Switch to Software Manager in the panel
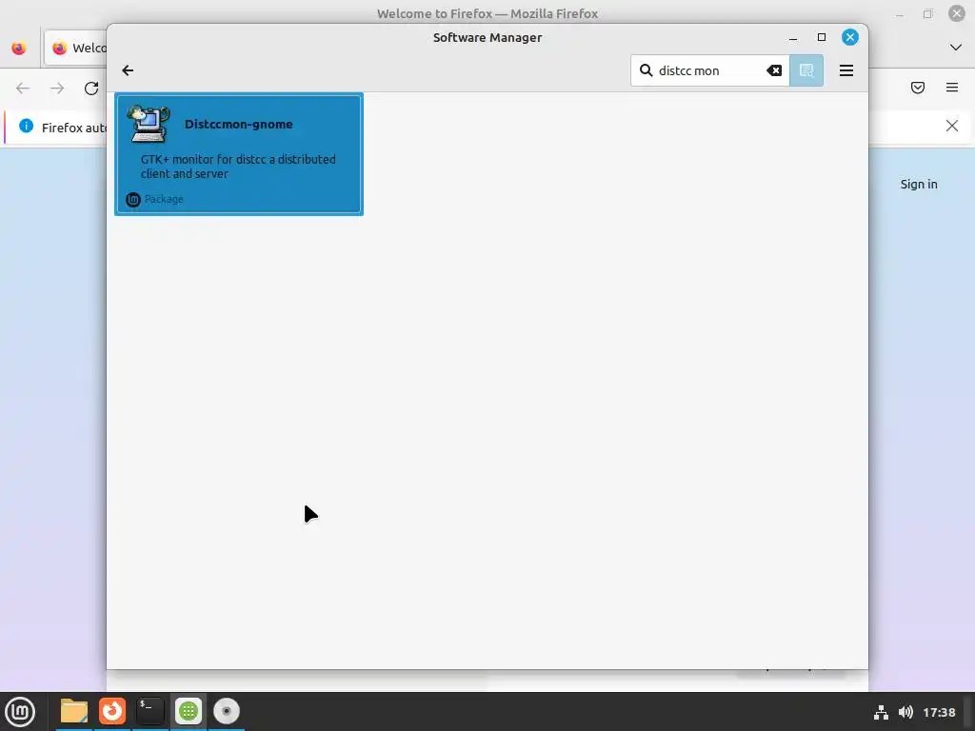Screen dimensions: 975x731 click(x=189, y=711)
